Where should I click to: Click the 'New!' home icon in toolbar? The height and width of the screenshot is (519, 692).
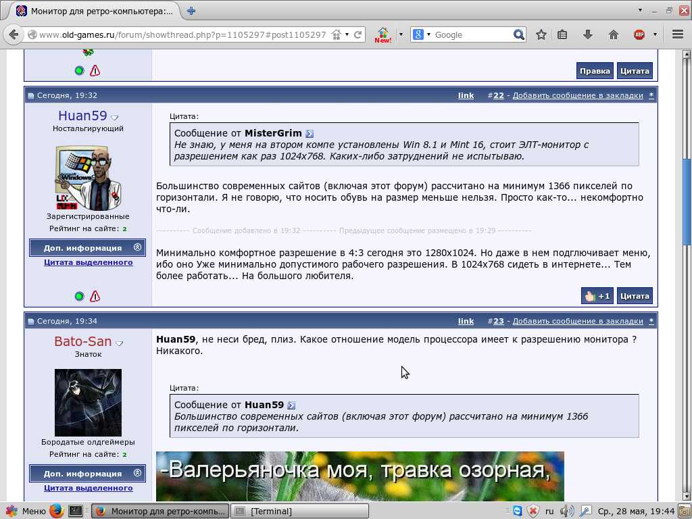coord(382,34)
